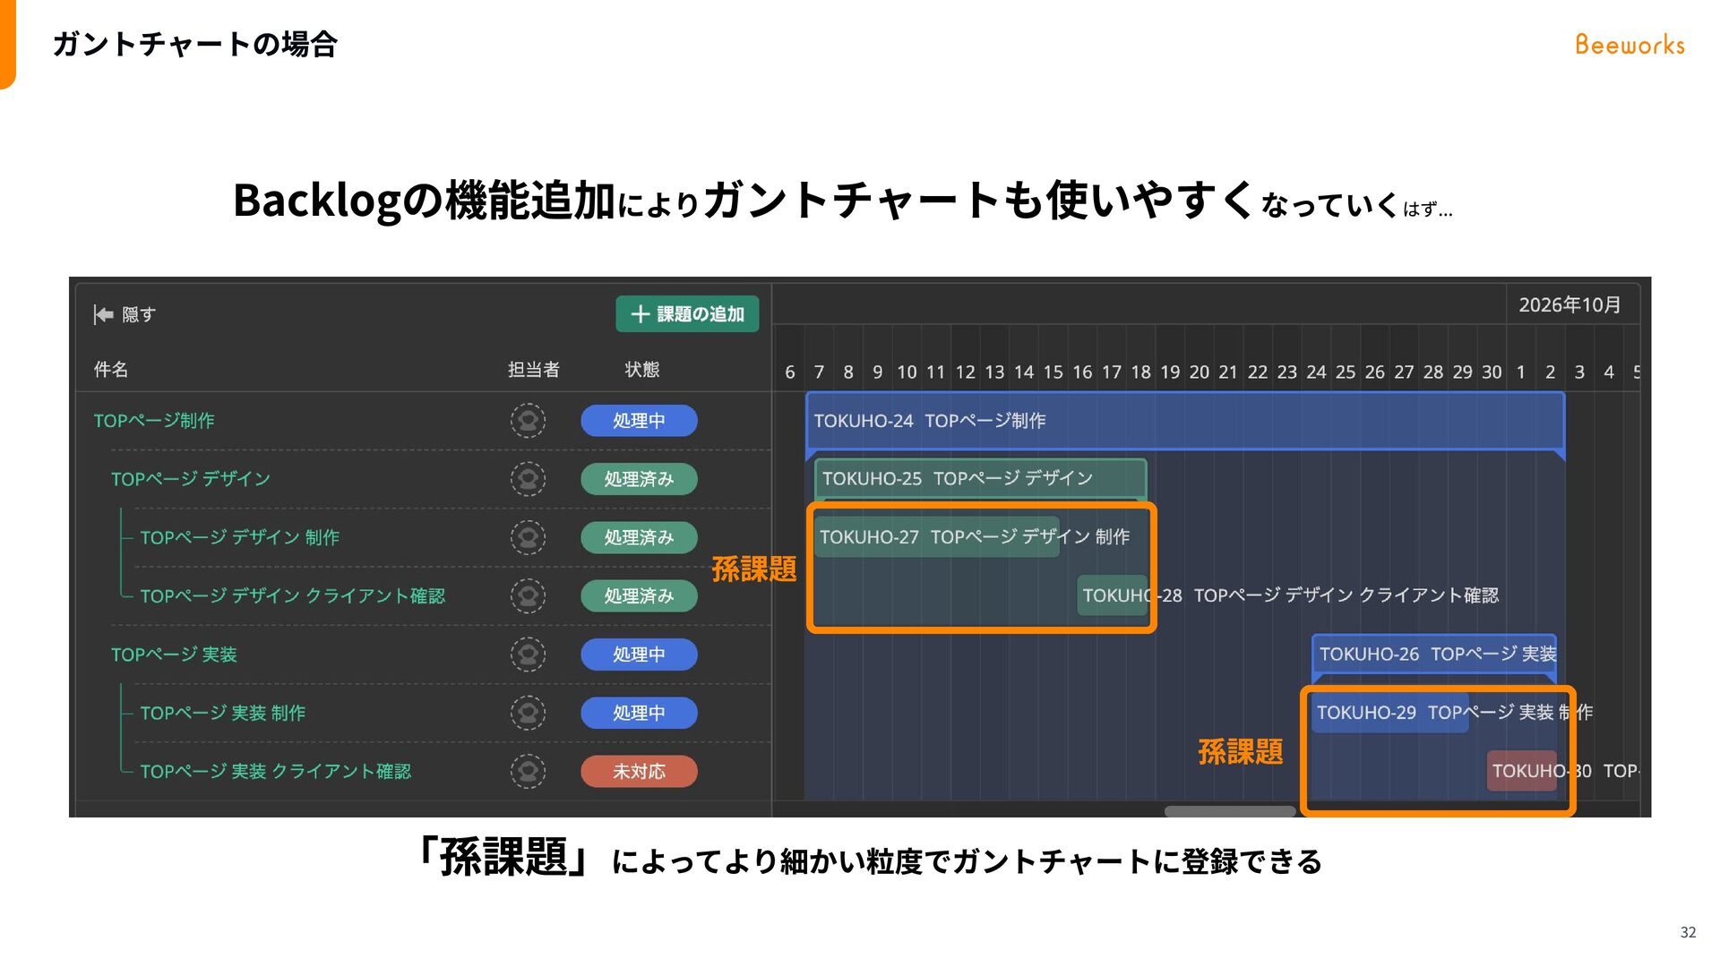The width and height of the screenshot is (1720, 967).
Task: Click assignee avatar for TOPページ デザイン 制作 row
Action: coord(528,537)
